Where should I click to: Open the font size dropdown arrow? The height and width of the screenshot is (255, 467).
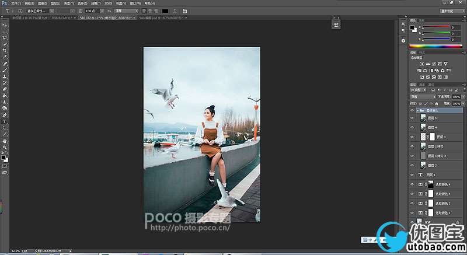102,11
